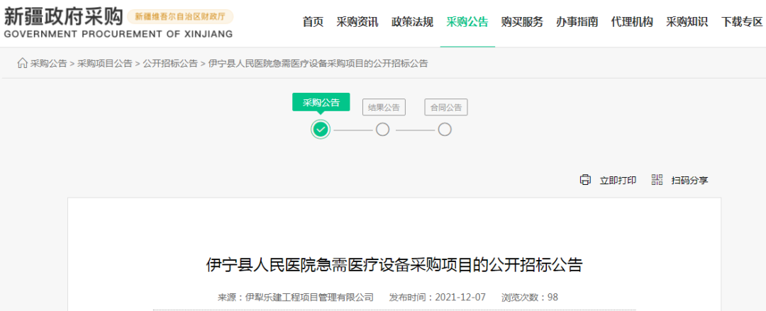Open the 下载专区 menu item

pyautogui.click(x=742, y=22)
